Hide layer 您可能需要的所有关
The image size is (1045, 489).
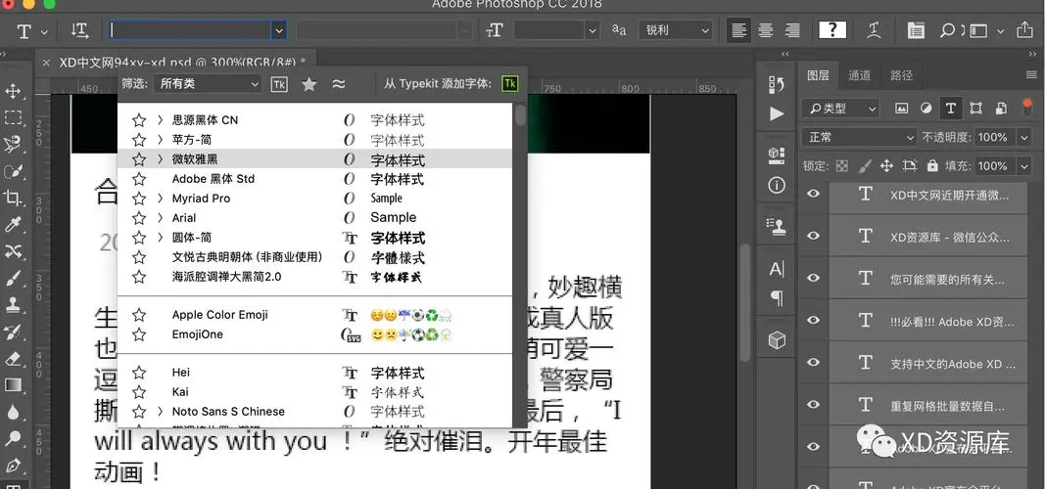tap(813, 278)
